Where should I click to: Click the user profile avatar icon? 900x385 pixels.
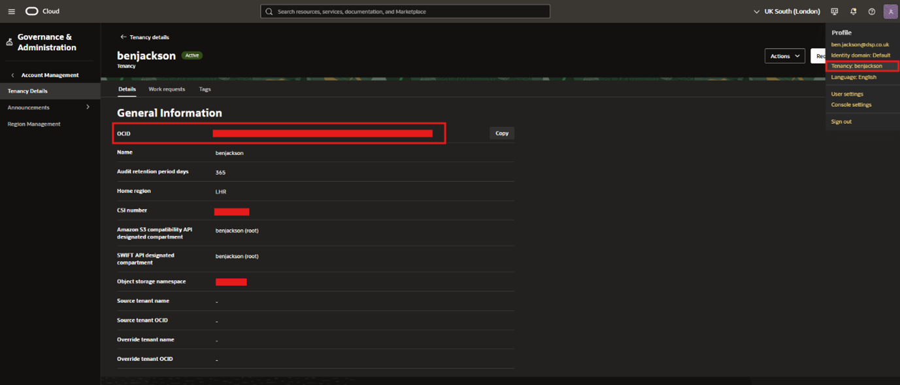point(890,12)
